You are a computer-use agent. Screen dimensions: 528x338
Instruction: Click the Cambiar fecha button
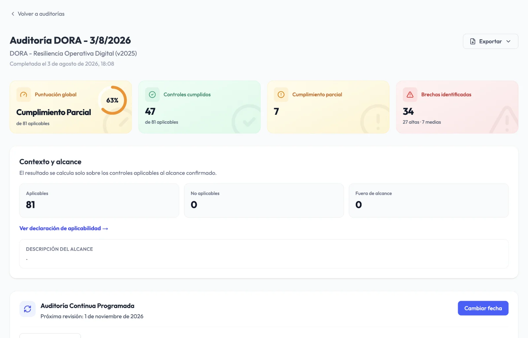(x=483, y=308)
